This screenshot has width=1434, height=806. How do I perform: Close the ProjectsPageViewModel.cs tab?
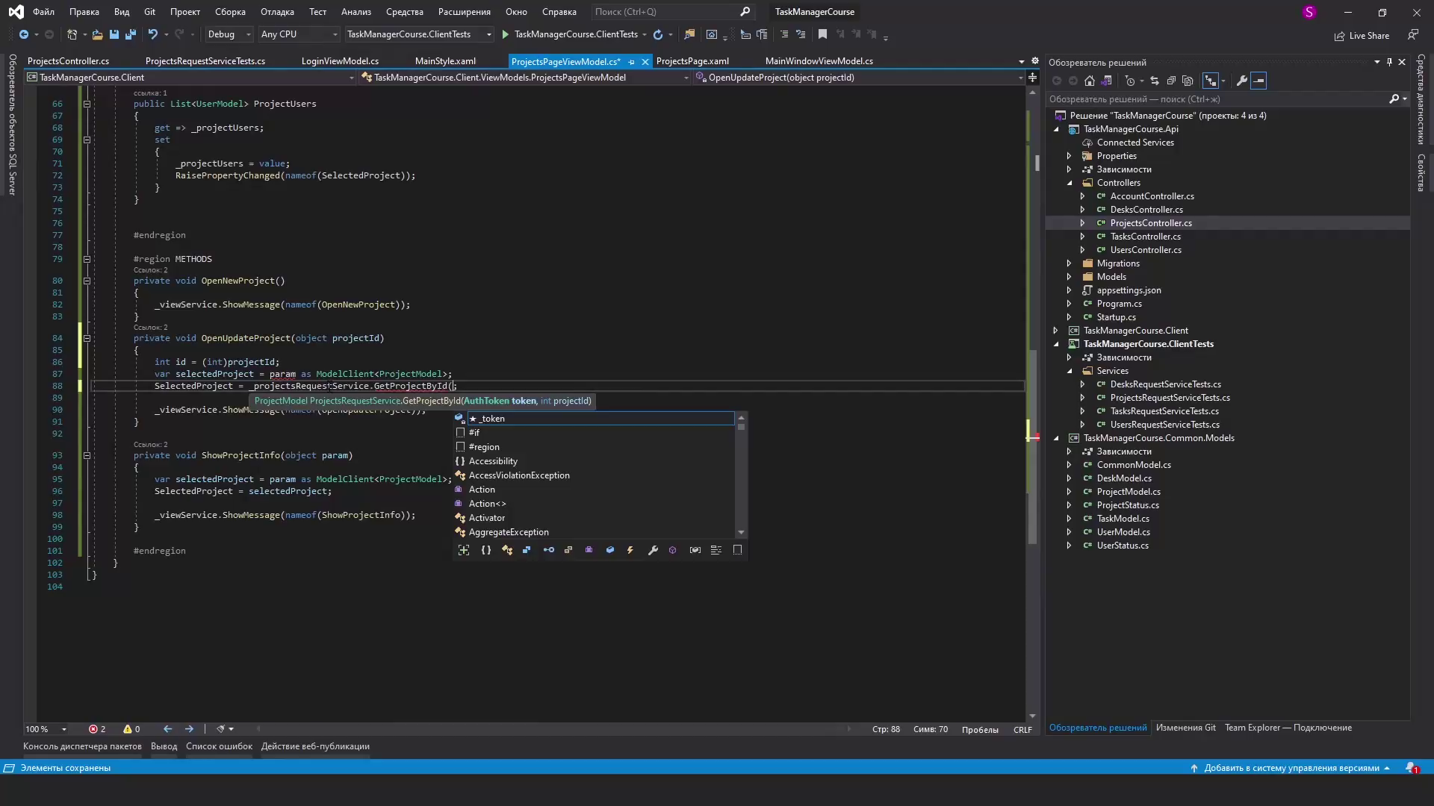click(645, 62)
